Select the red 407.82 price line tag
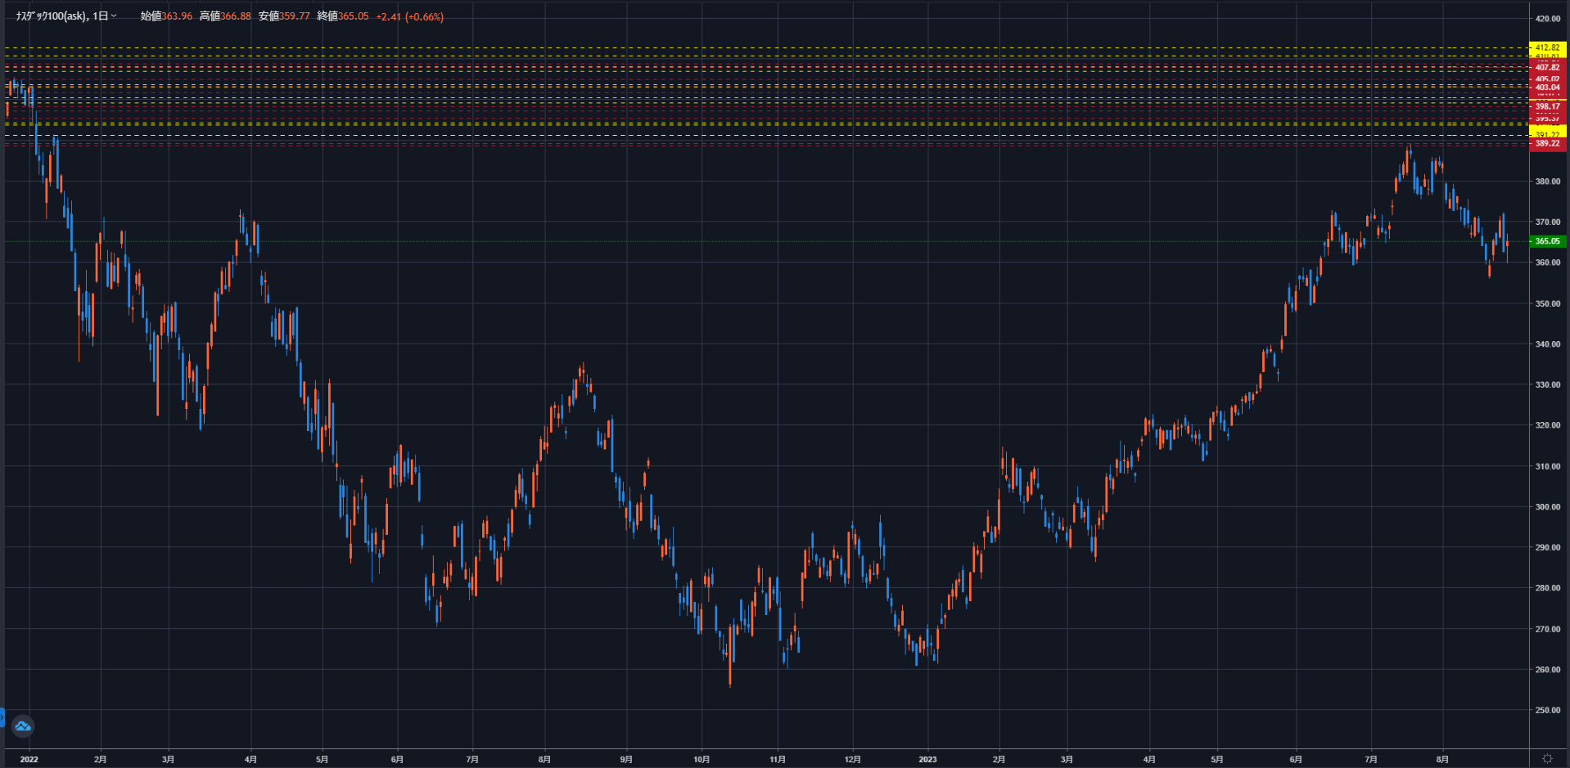The height and width of the screenshot is (768, 1570). tap(1547, 67)
